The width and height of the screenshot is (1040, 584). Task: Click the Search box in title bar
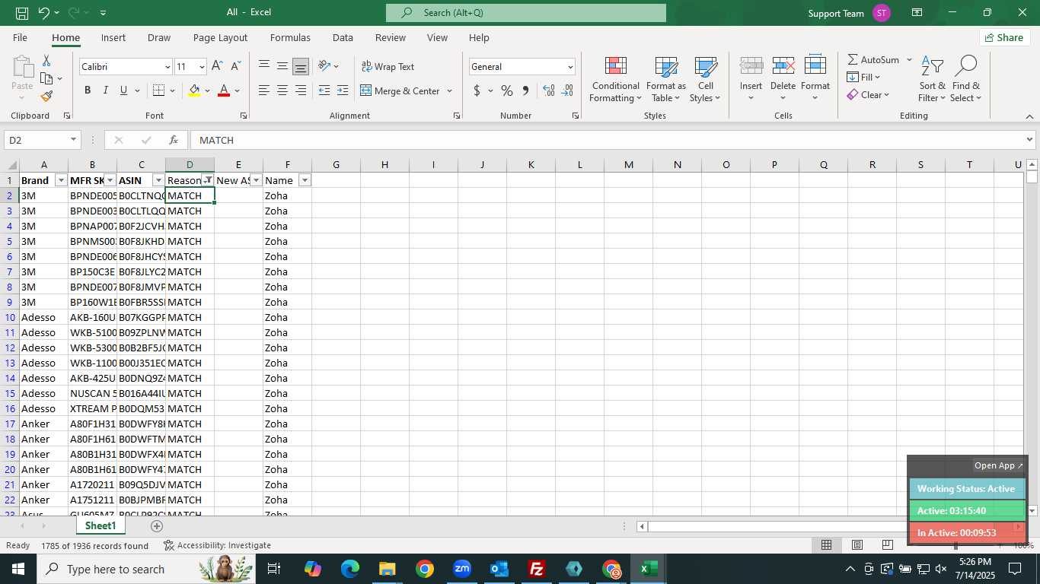tap(526, 13)
